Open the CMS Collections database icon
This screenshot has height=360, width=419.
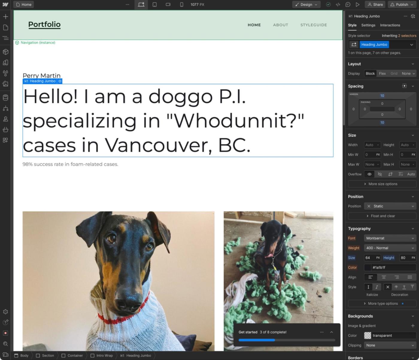(5, 98)
